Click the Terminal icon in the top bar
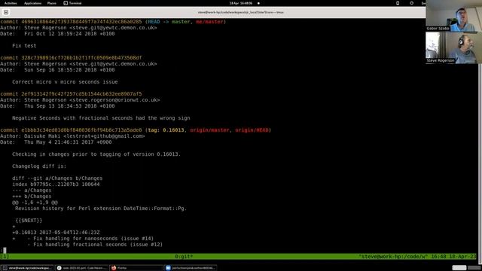482x271 pixels. tap(66, 3)
